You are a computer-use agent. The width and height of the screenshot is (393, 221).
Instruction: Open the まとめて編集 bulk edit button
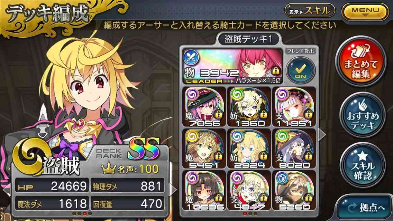(361, 61)
